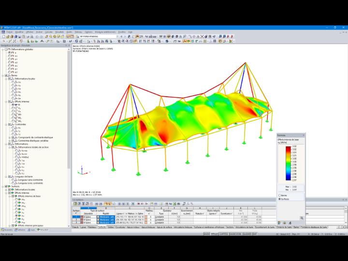Image resolution: width=348 pixels, height=261 pixels.
Task: Click the Undo arrow icon
Action: click(37, 37)
